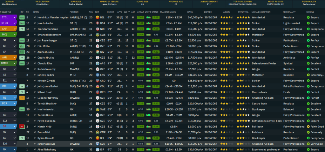Viewport: 325px width, 152px height.
Task: Click the orange PrT icon for Lubomir Novotný
Action: click(x=22, y=98)
